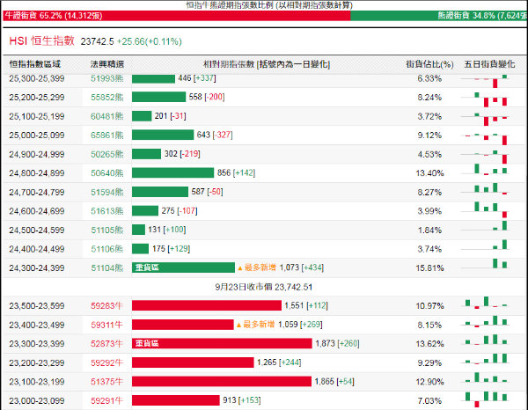Screen dimensions: 528x410
Task: Click five-day chart for 23,000-23,099 row
Action: pos(485,399)
